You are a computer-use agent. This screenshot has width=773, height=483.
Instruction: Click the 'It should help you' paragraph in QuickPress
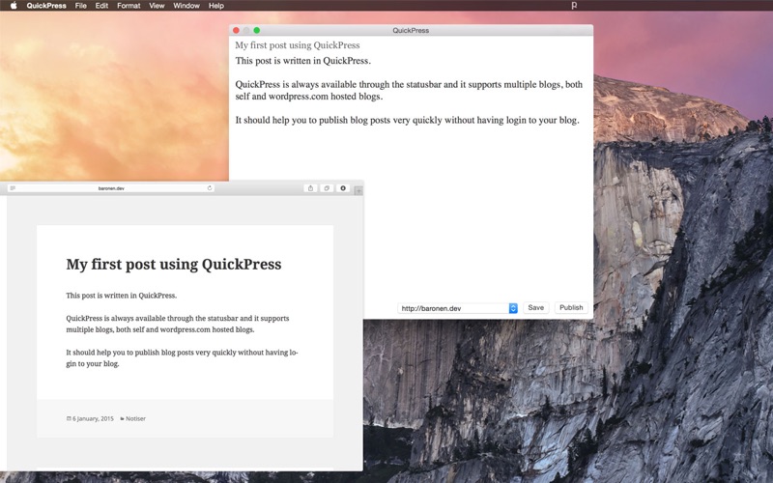407,120
